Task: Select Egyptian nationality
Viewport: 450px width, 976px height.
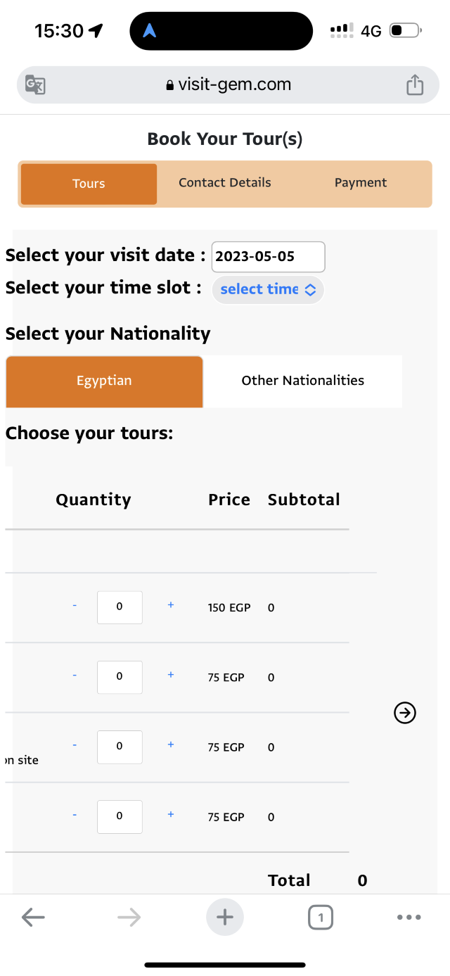Action: pyautogui.click(x=104, y=381)
